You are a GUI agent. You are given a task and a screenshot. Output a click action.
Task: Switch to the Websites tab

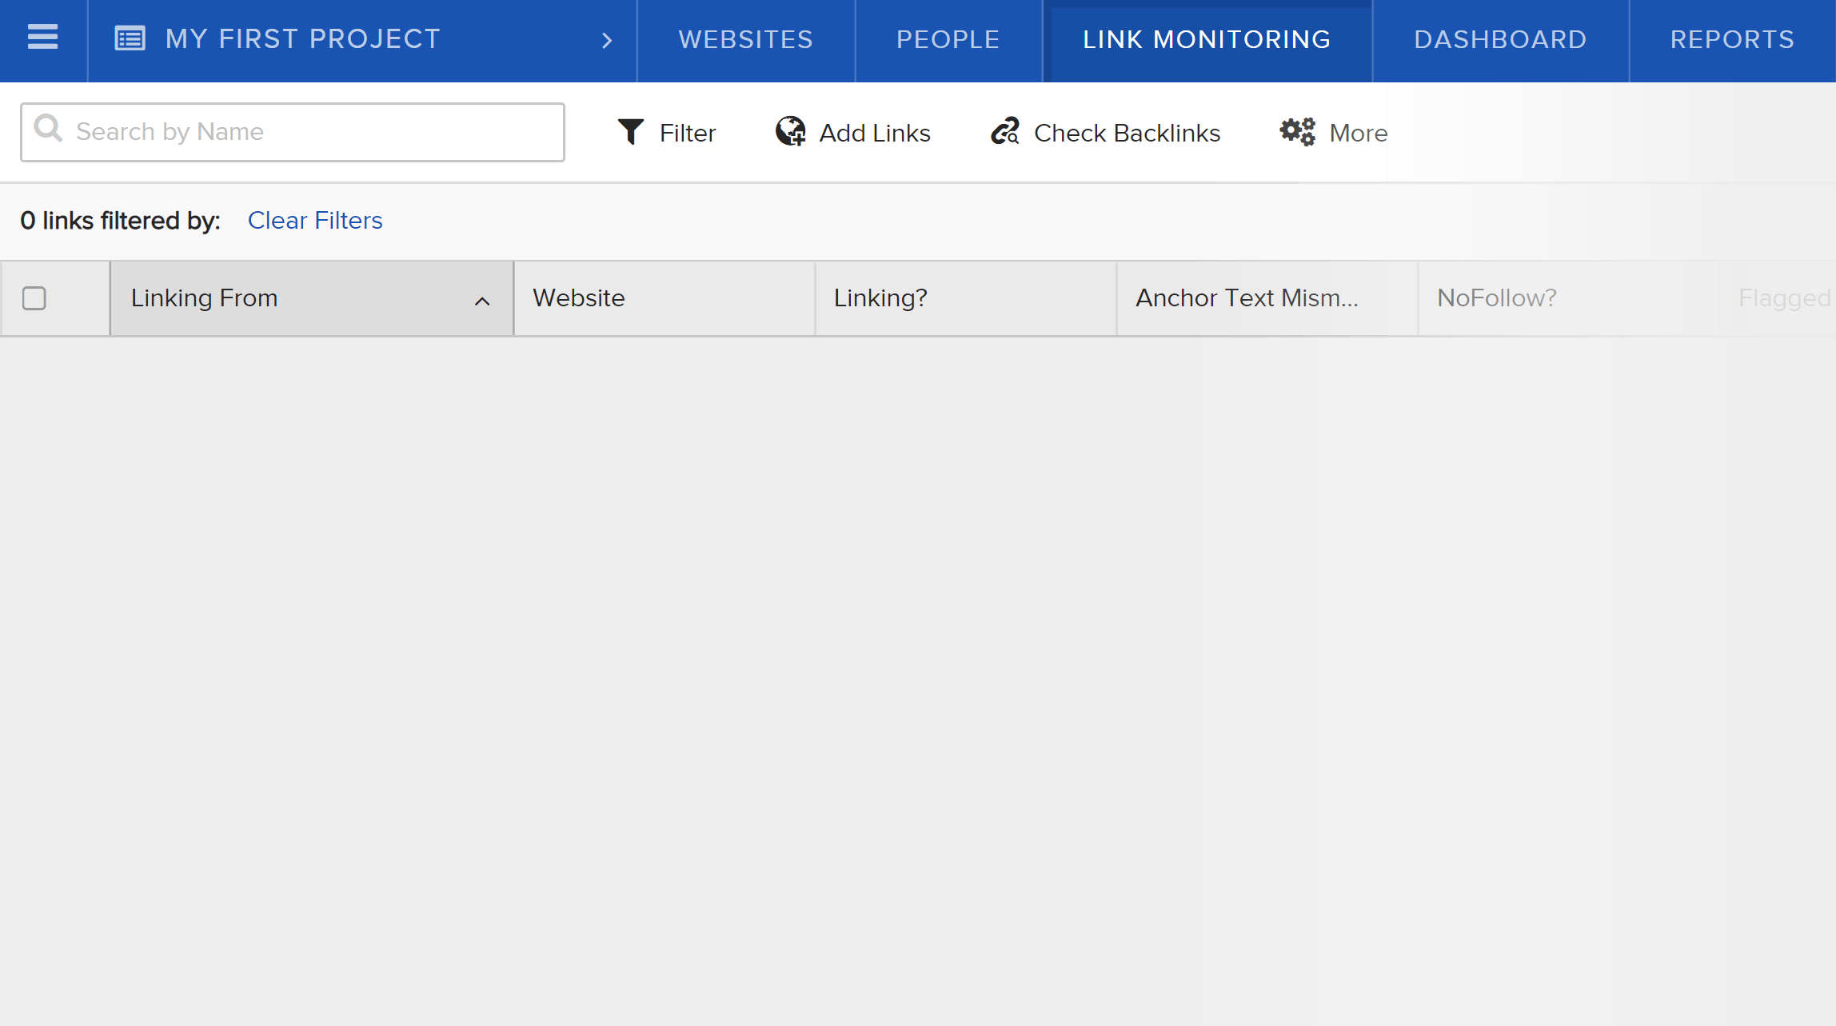(747, 39)
